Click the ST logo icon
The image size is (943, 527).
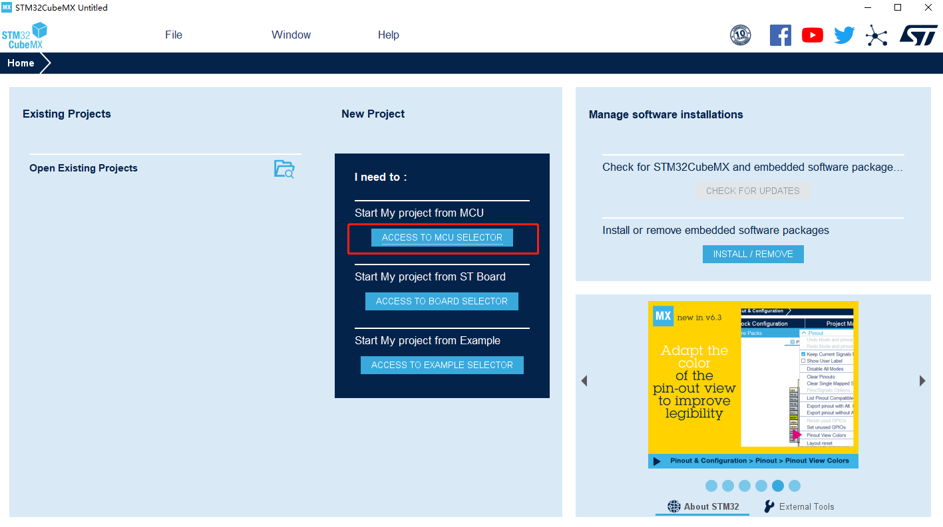pyautogui.click(x=918, y=35)
